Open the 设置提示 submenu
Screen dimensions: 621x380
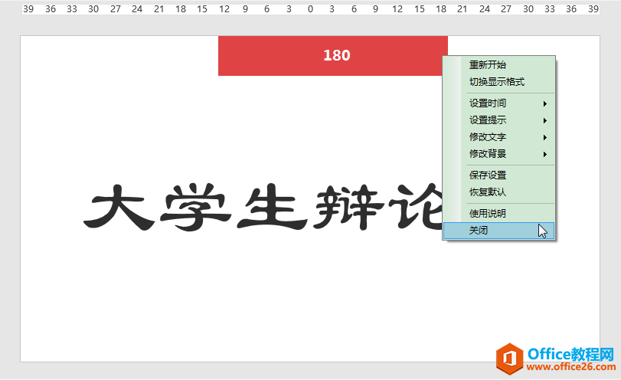[499, 120]
